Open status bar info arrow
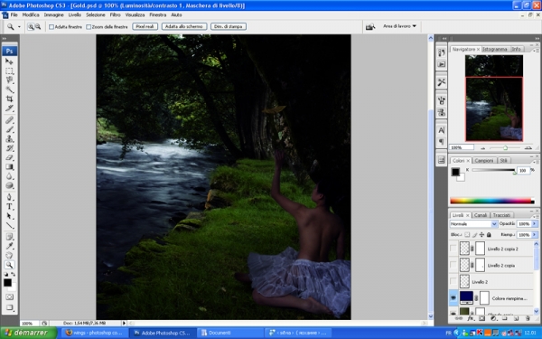 pyautogui.click(x=124, y=323)
